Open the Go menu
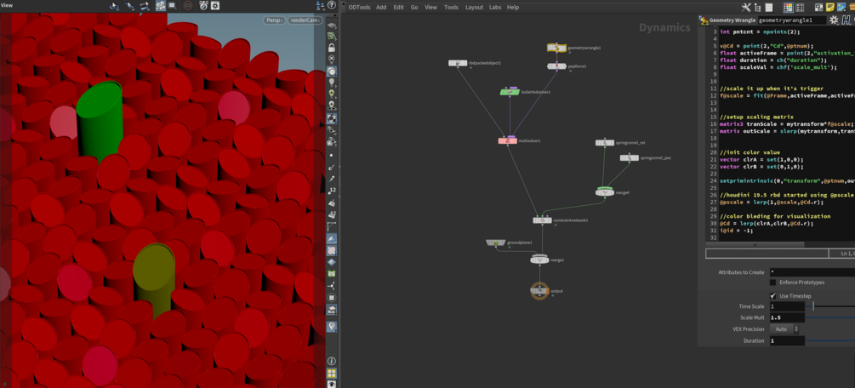Screen dimensions: 855x388 (414, 8)
